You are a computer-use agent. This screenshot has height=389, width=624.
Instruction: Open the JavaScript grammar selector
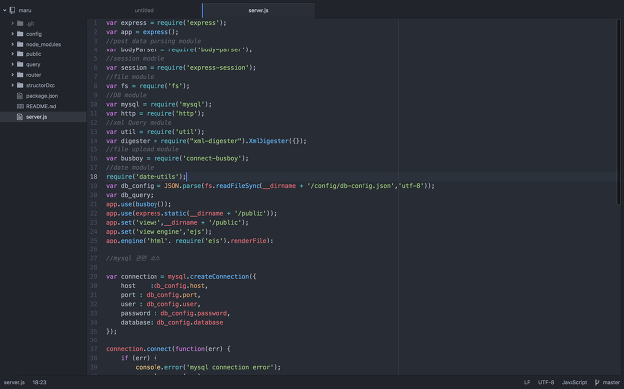[574, 382]
